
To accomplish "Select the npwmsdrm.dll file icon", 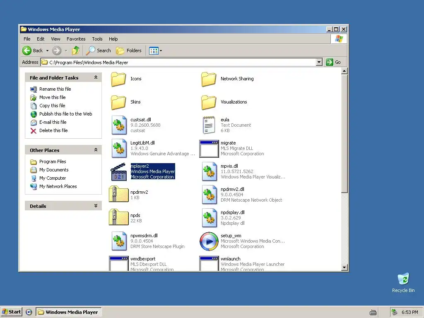I will pyautogui.click(x=119, y=241).
